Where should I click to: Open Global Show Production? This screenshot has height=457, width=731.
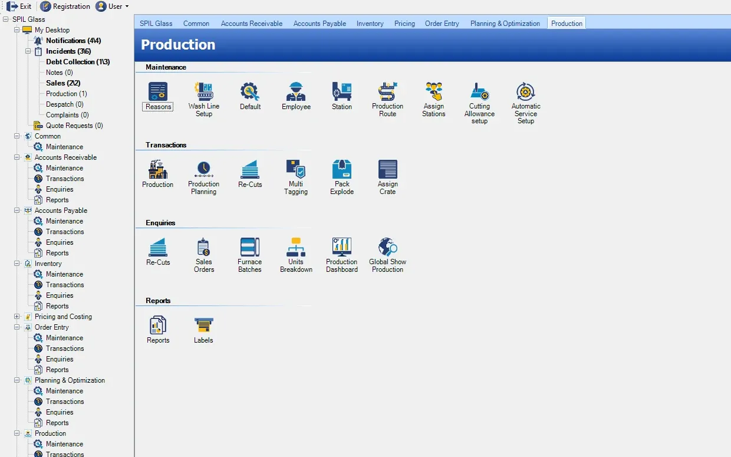(388, 255)
